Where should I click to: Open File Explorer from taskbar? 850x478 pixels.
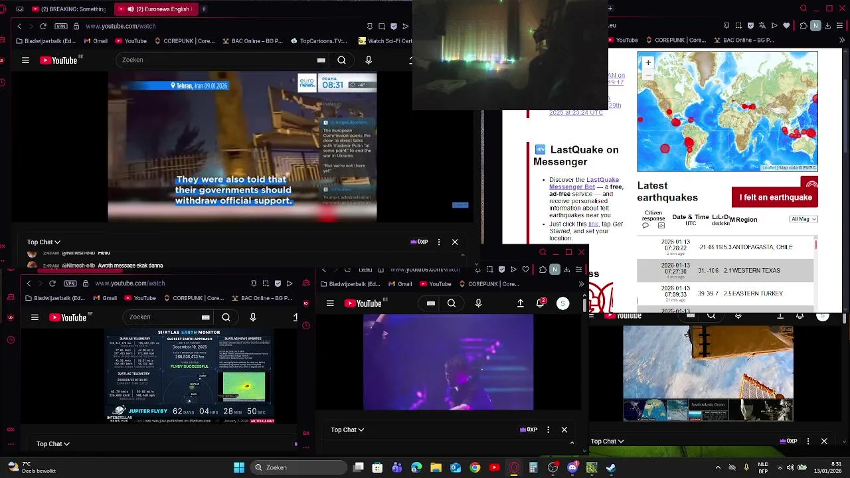(x=436, y=467)
